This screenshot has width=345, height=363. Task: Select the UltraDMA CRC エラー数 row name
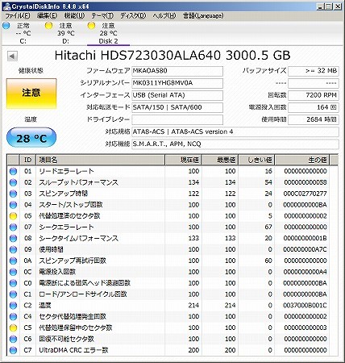pos(73,350)
